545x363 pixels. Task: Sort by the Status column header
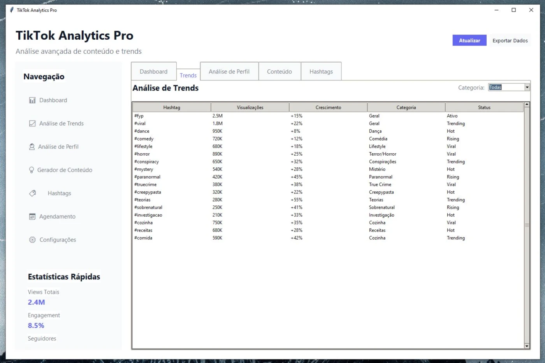click(x=484, y=107)
